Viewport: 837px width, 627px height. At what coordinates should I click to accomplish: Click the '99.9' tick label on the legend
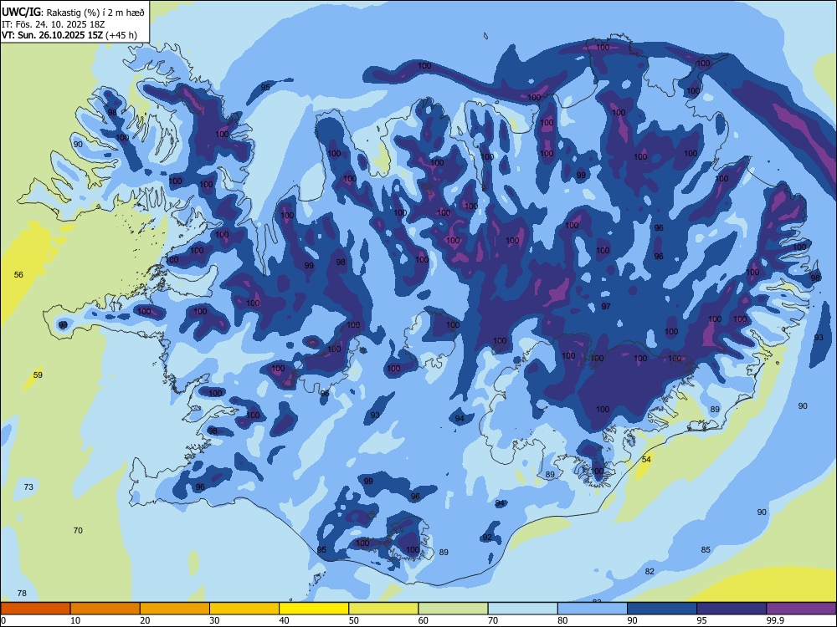coord(775,620)
